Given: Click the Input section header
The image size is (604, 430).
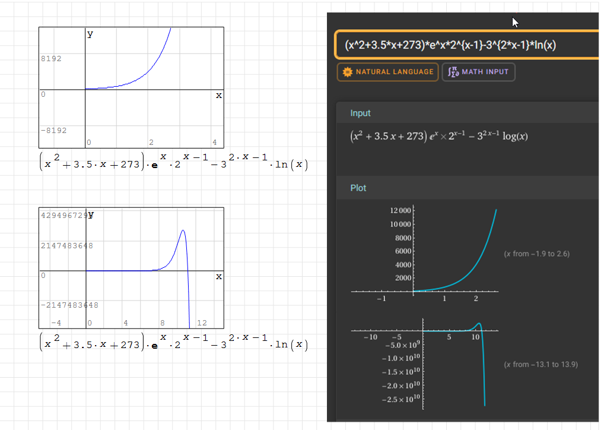Looking at the screenshot, I should pyautogui.click(x=360, y=113).
